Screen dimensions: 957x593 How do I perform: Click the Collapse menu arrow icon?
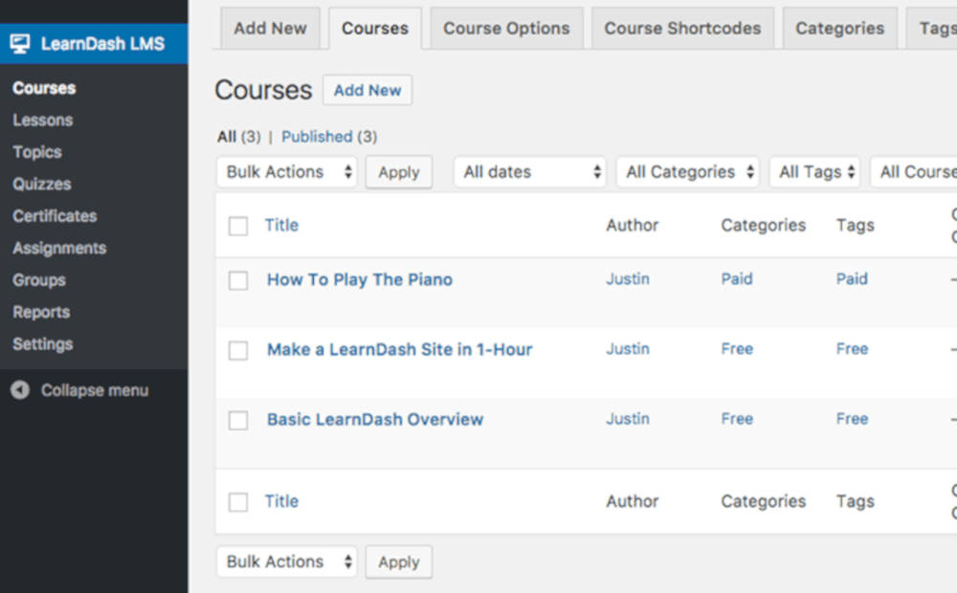click(x=20, y=390)
